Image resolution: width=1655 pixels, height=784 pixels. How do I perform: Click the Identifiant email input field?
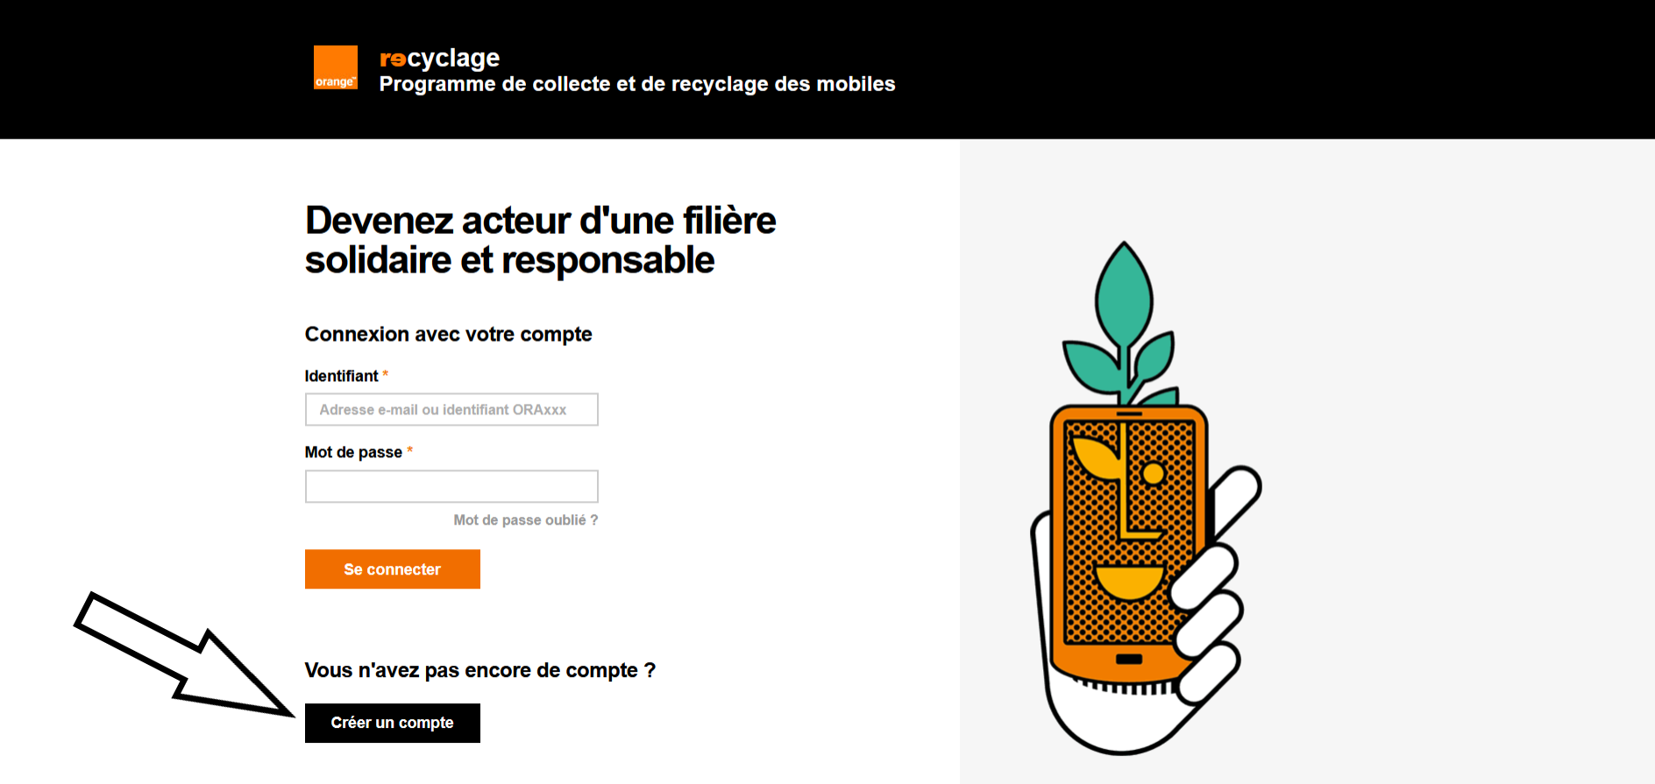[x=451, y=409]
